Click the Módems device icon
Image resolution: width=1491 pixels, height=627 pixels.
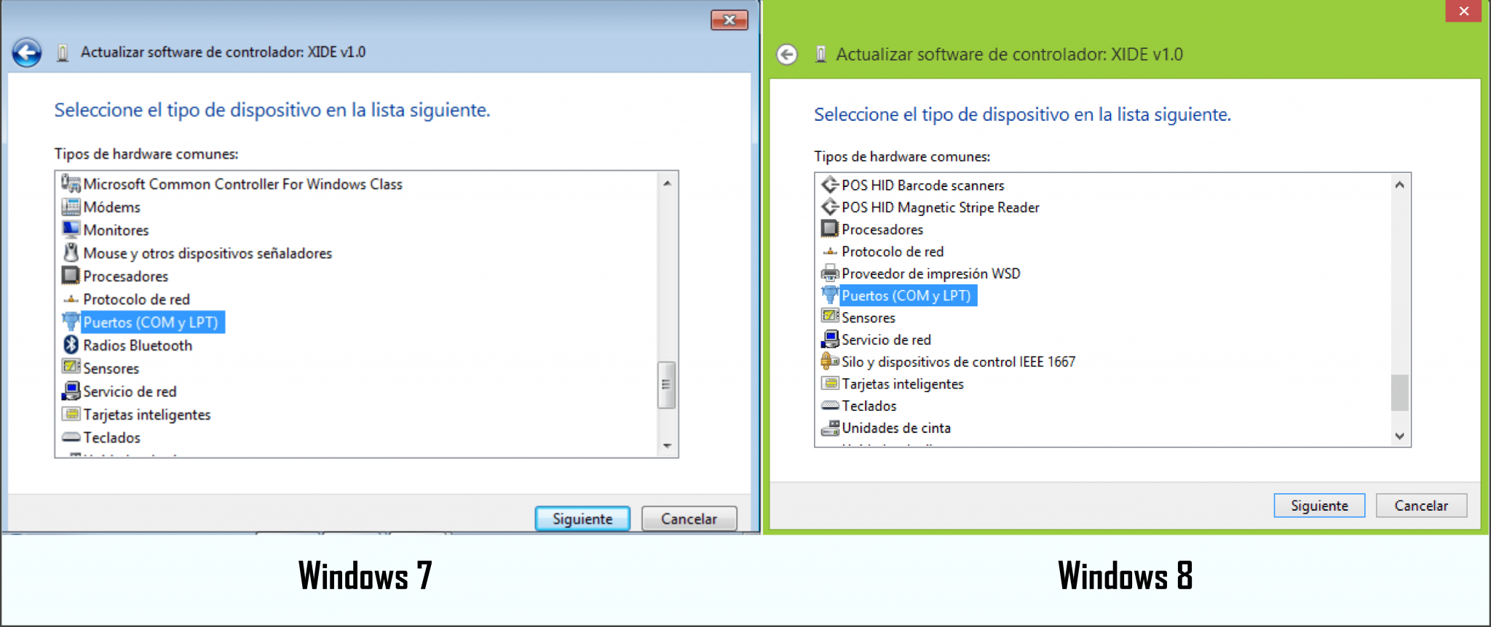[71, 207]
